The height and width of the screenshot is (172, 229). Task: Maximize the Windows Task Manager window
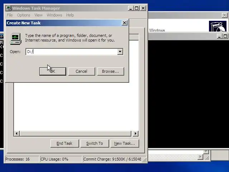pyautogui.click(x=137, y=8)
